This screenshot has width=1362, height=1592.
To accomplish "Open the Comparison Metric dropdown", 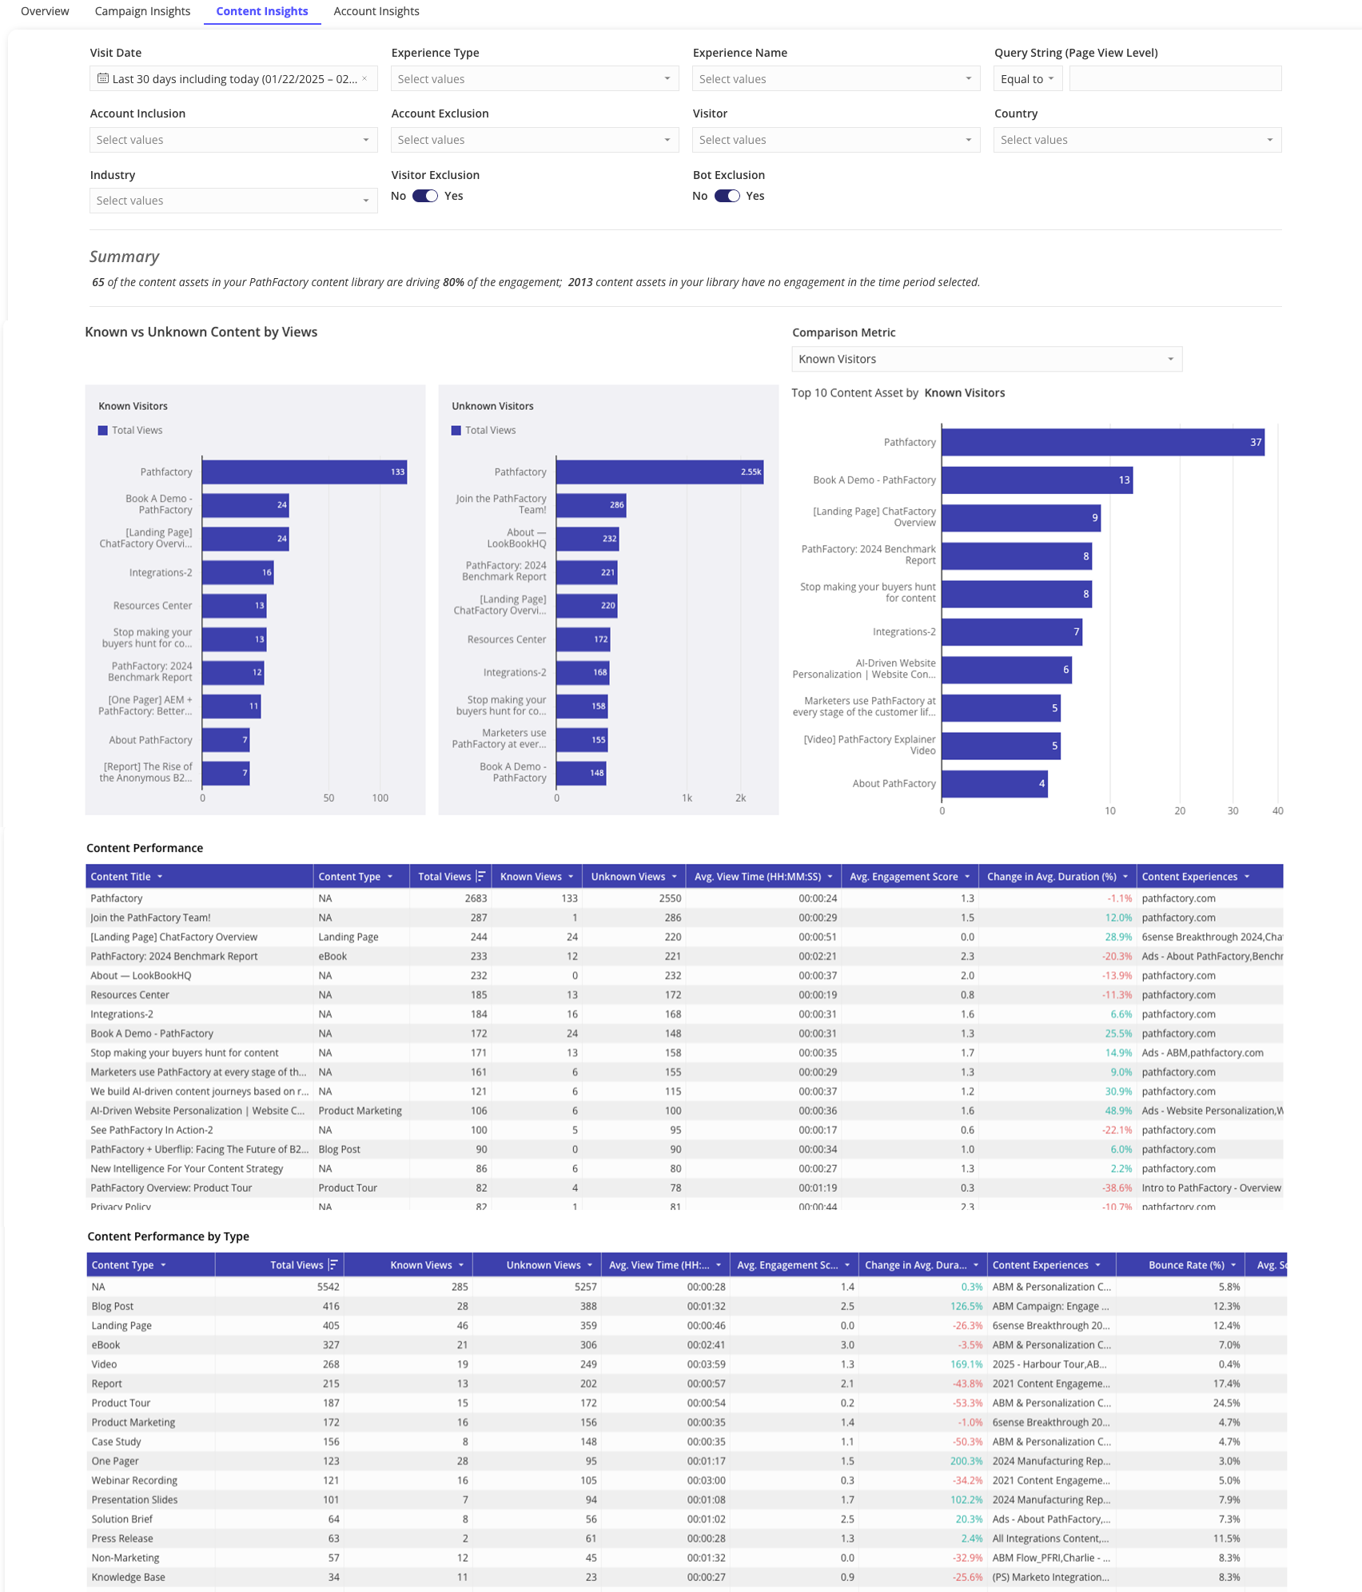I will 986,359.
